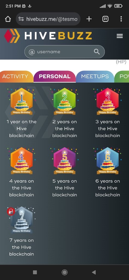Tap the hivebuzz.me address bar URL
The height and width of the screenshot is (280, 129).
[52, 19]
